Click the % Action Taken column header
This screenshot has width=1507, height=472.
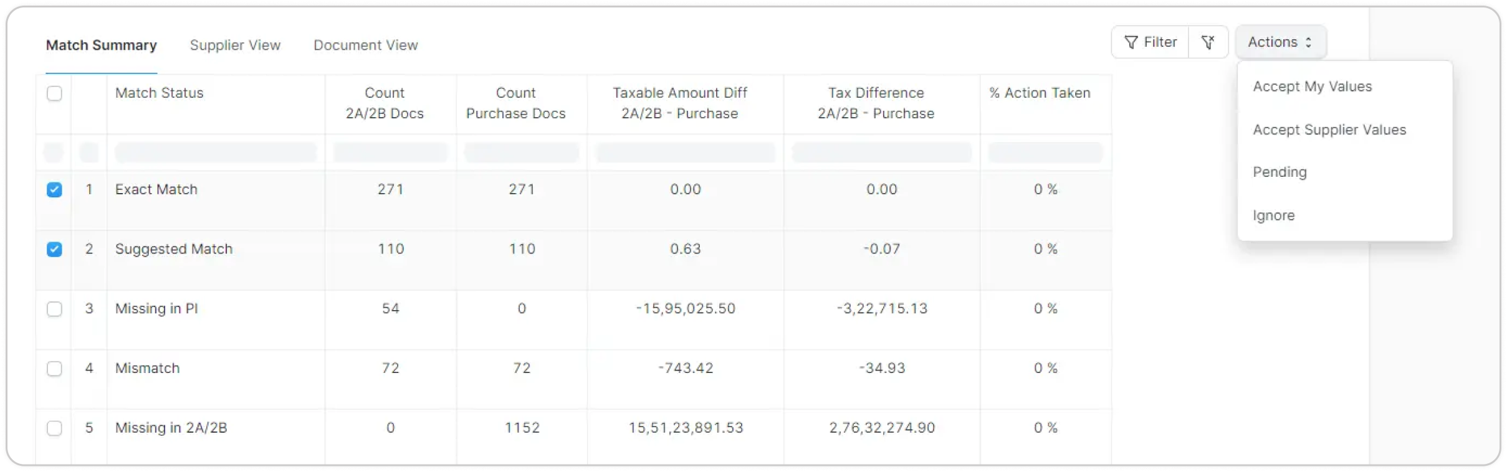pyautogui.click(x=1040, y=93)
